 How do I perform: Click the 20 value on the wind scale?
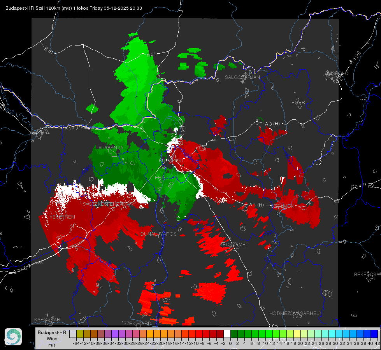tap(300, 343)
